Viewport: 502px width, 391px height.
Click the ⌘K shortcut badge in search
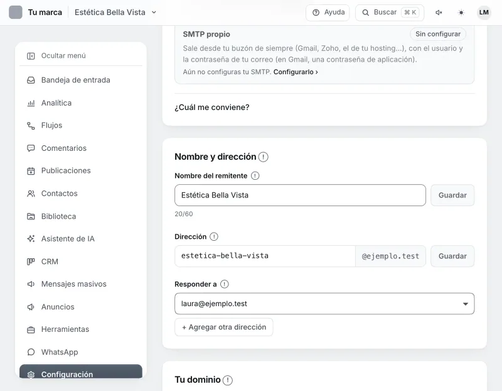tap(410, 13)
